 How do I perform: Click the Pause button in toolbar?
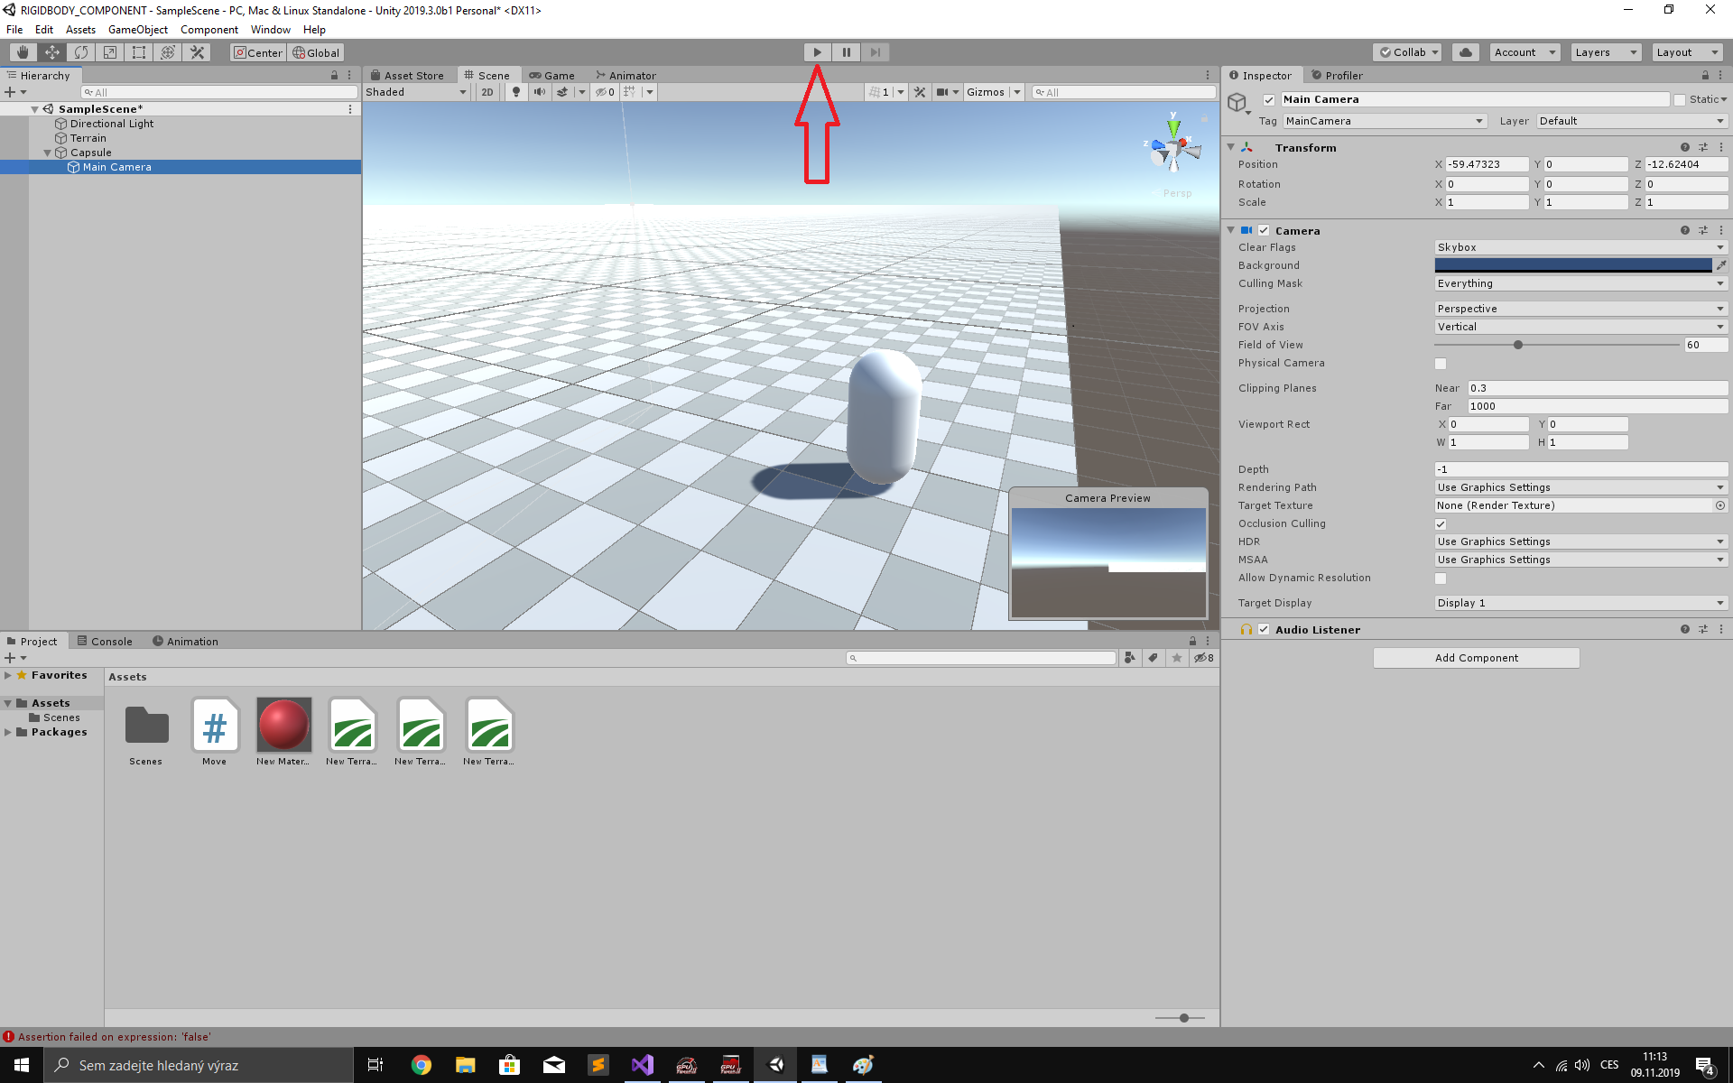pyautogui.click(x=846, y=51)
